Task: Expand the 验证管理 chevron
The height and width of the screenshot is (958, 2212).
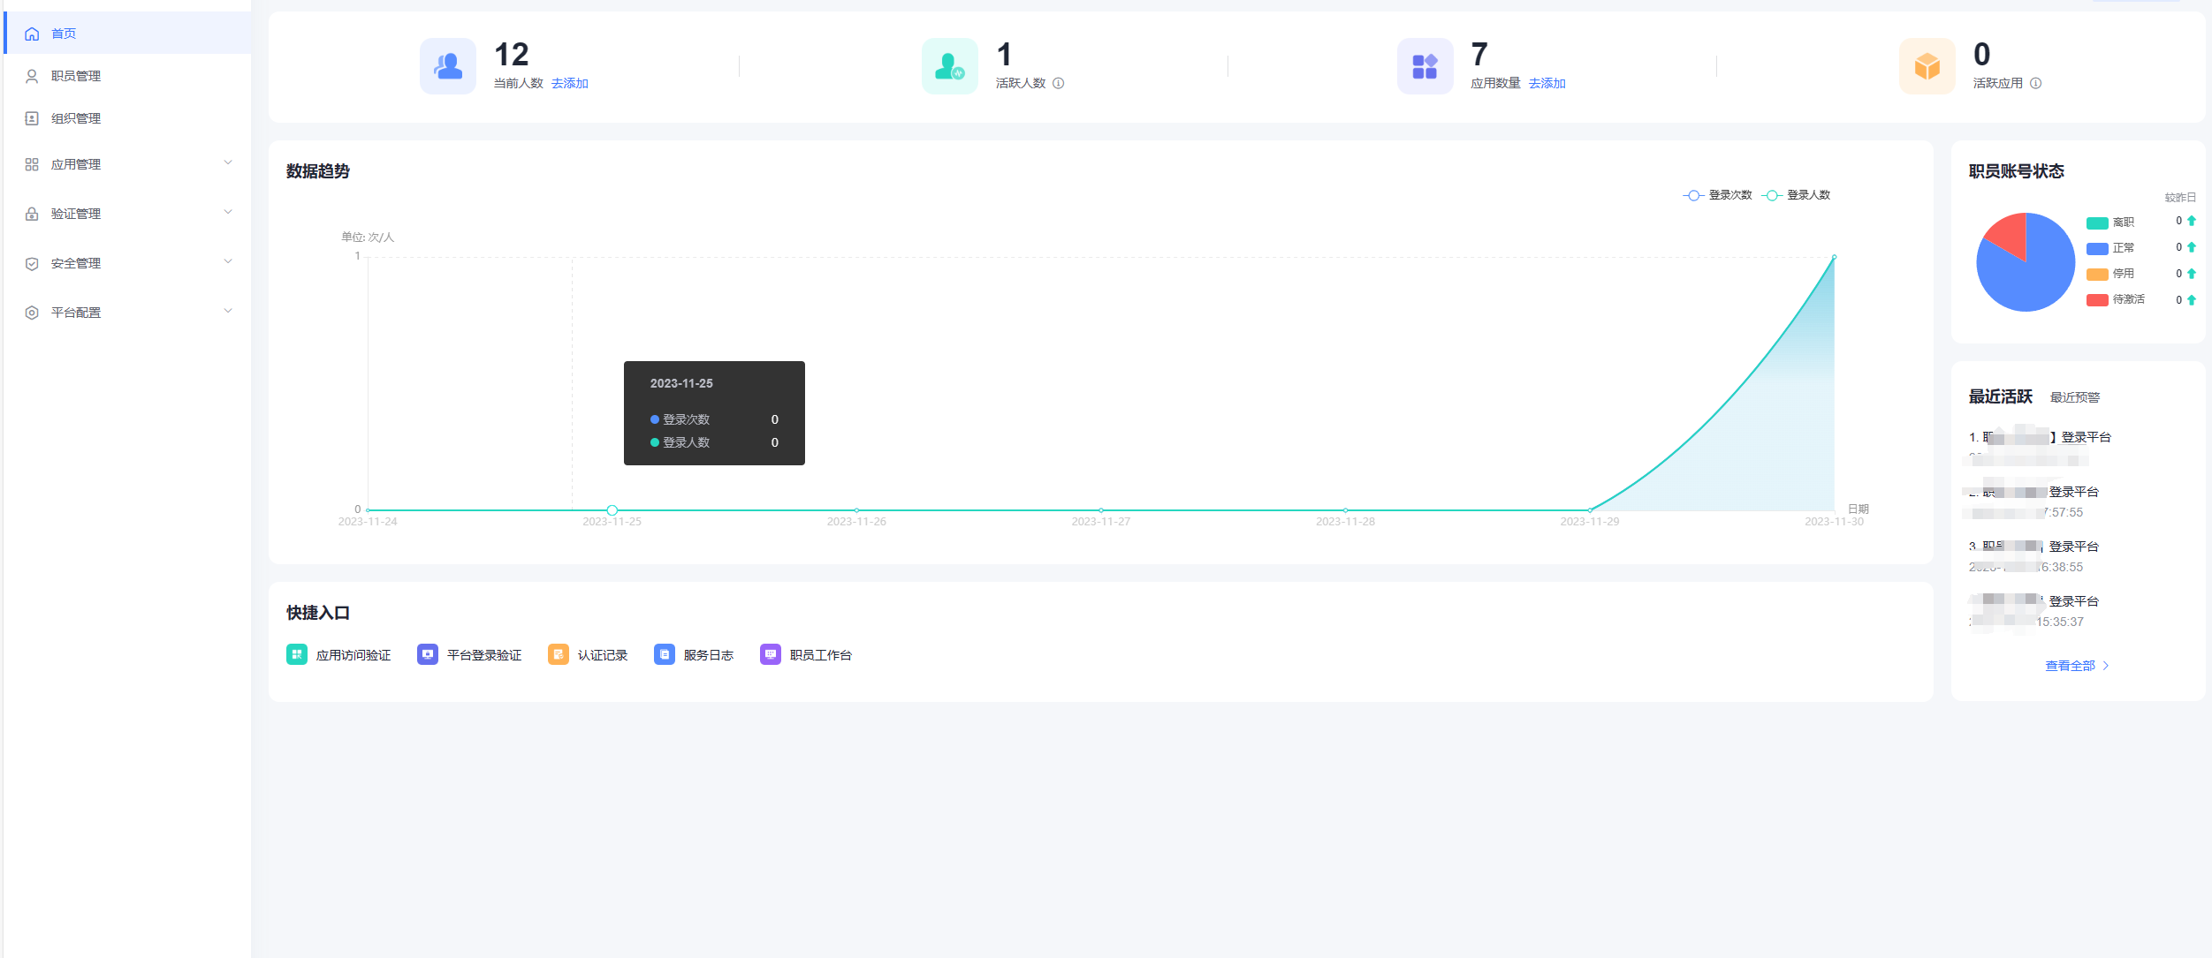Action: click(x=228, y=212)
